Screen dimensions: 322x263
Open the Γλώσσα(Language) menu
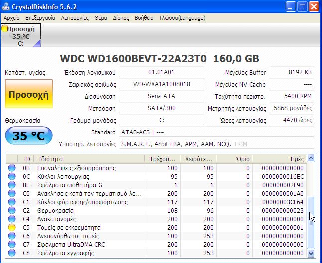182,18
